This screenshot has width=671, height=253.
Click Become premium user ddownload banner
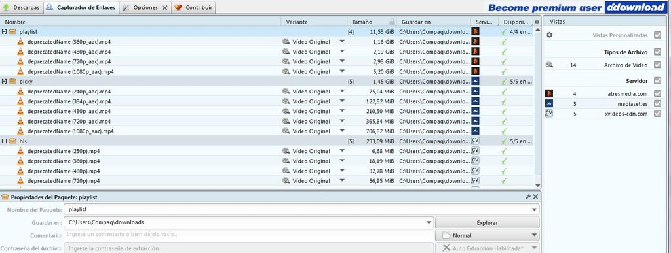pyautogui.click(x=577, y=8)
